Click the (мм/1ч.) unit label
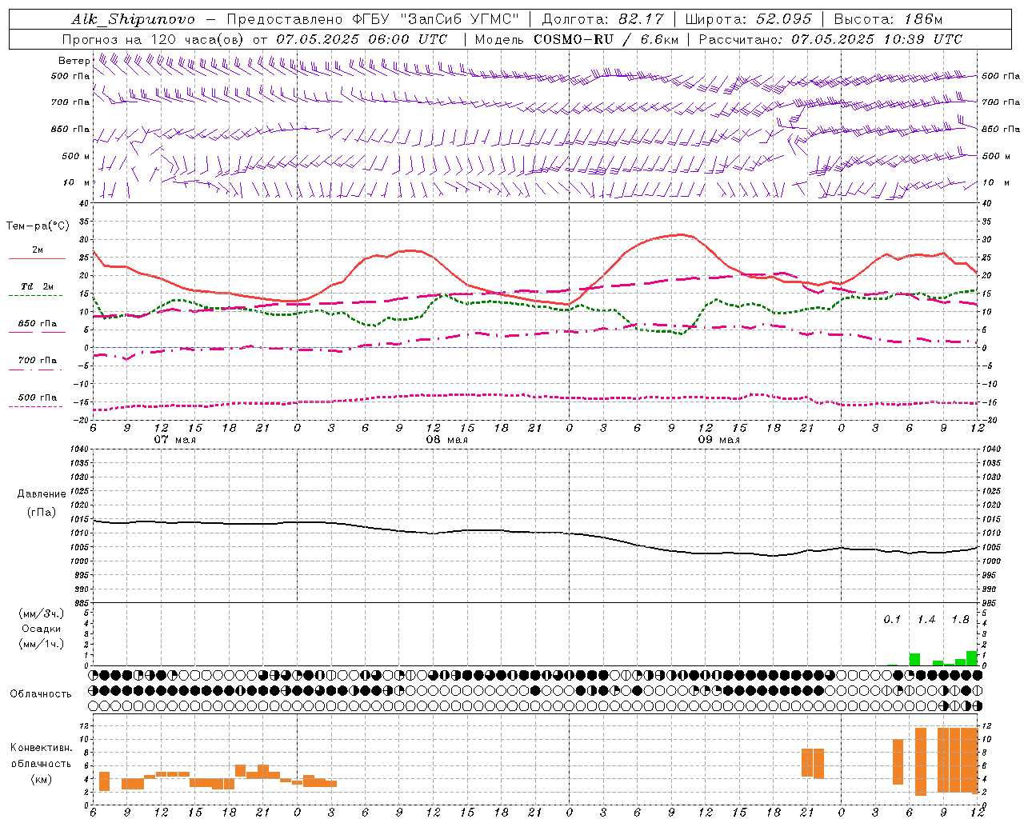Image resolution: width=1024 pixels, height=819 pixels. (x=42, y=644)
